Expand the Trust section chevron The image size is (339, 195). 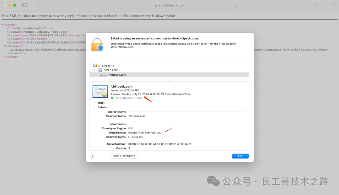click(94, 103)
